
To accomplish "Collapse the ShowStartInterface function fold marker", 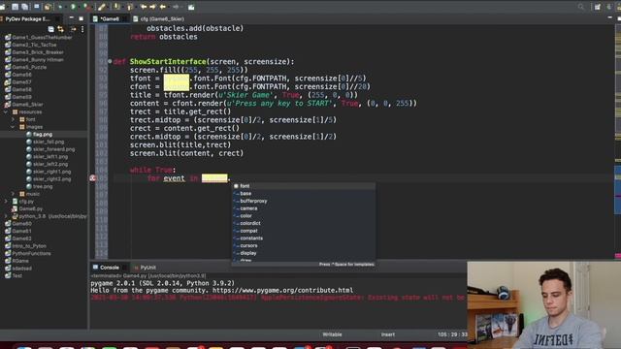I will pos(110,61).
